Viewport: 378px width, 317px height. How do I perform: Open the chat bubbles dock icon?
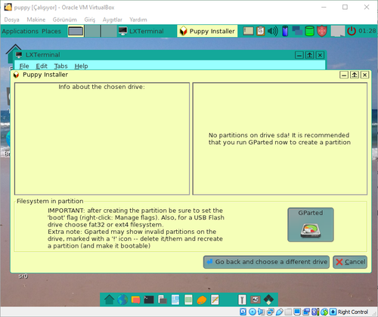[x=135, y=300]
